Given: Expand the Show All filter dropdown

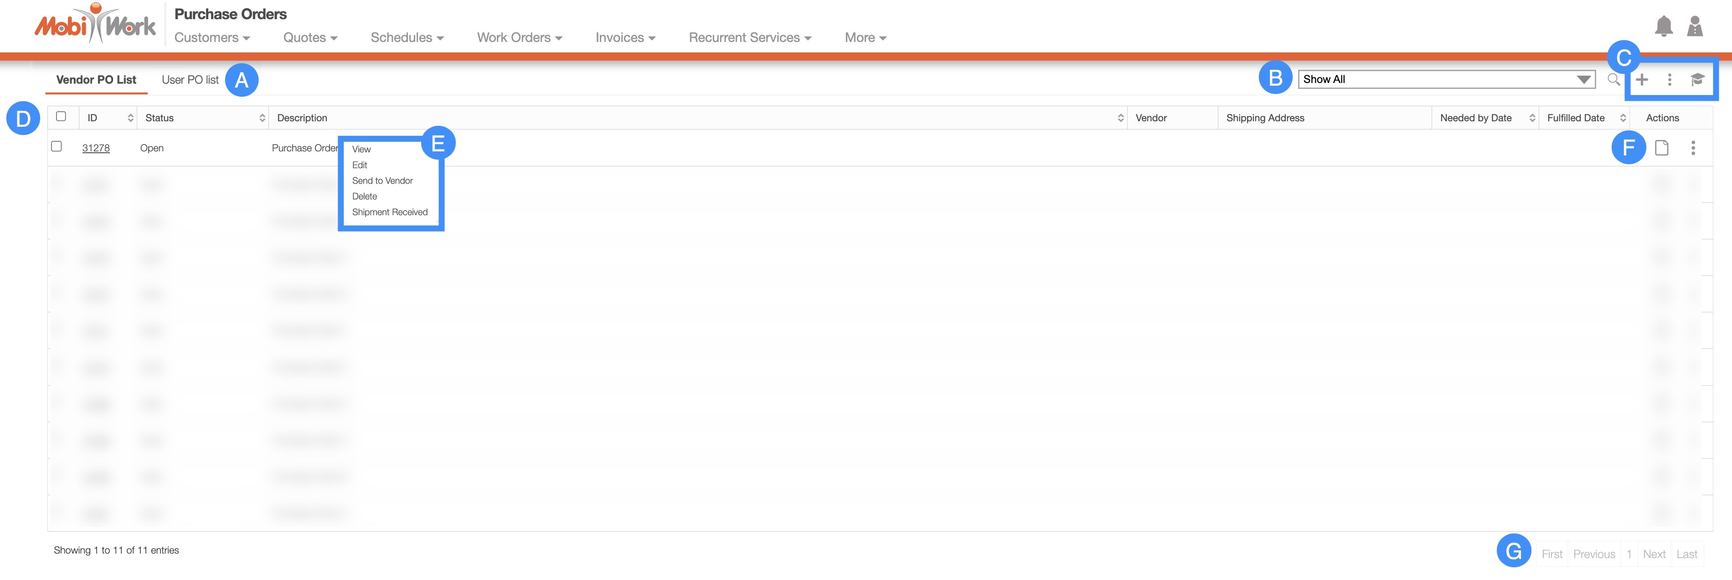Looking at the screenshot, I should pos(1446,79).
